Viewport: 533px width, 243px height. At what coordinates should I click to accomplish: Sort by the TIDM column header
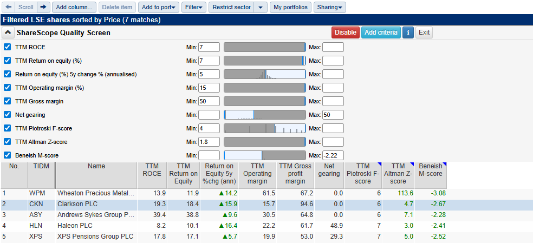(41, 175)
